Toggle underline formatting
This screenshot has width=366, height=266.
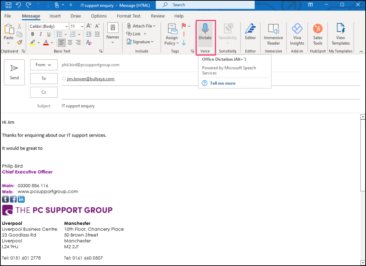coord(49,34)
